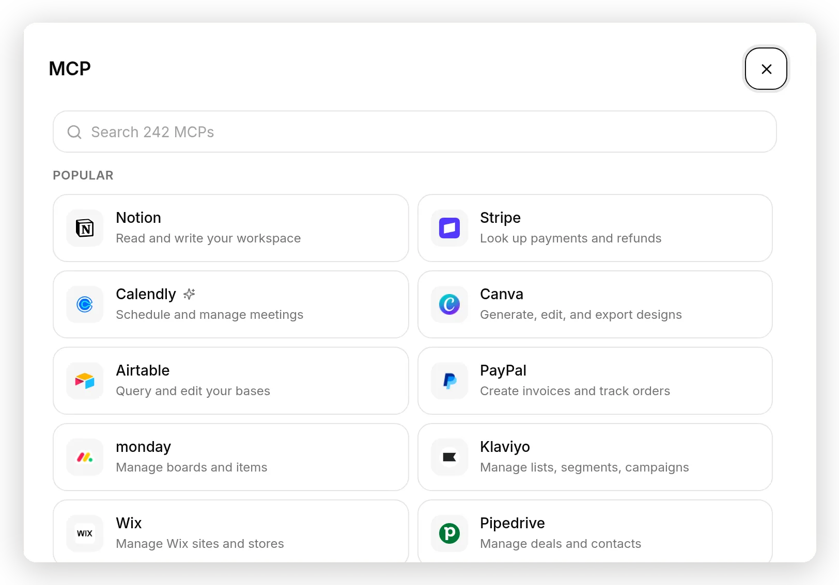Focus the Search 242 MCPs field
Viewport: 839px width, 585px height.
pyautogui.click(x=415, y=132)
